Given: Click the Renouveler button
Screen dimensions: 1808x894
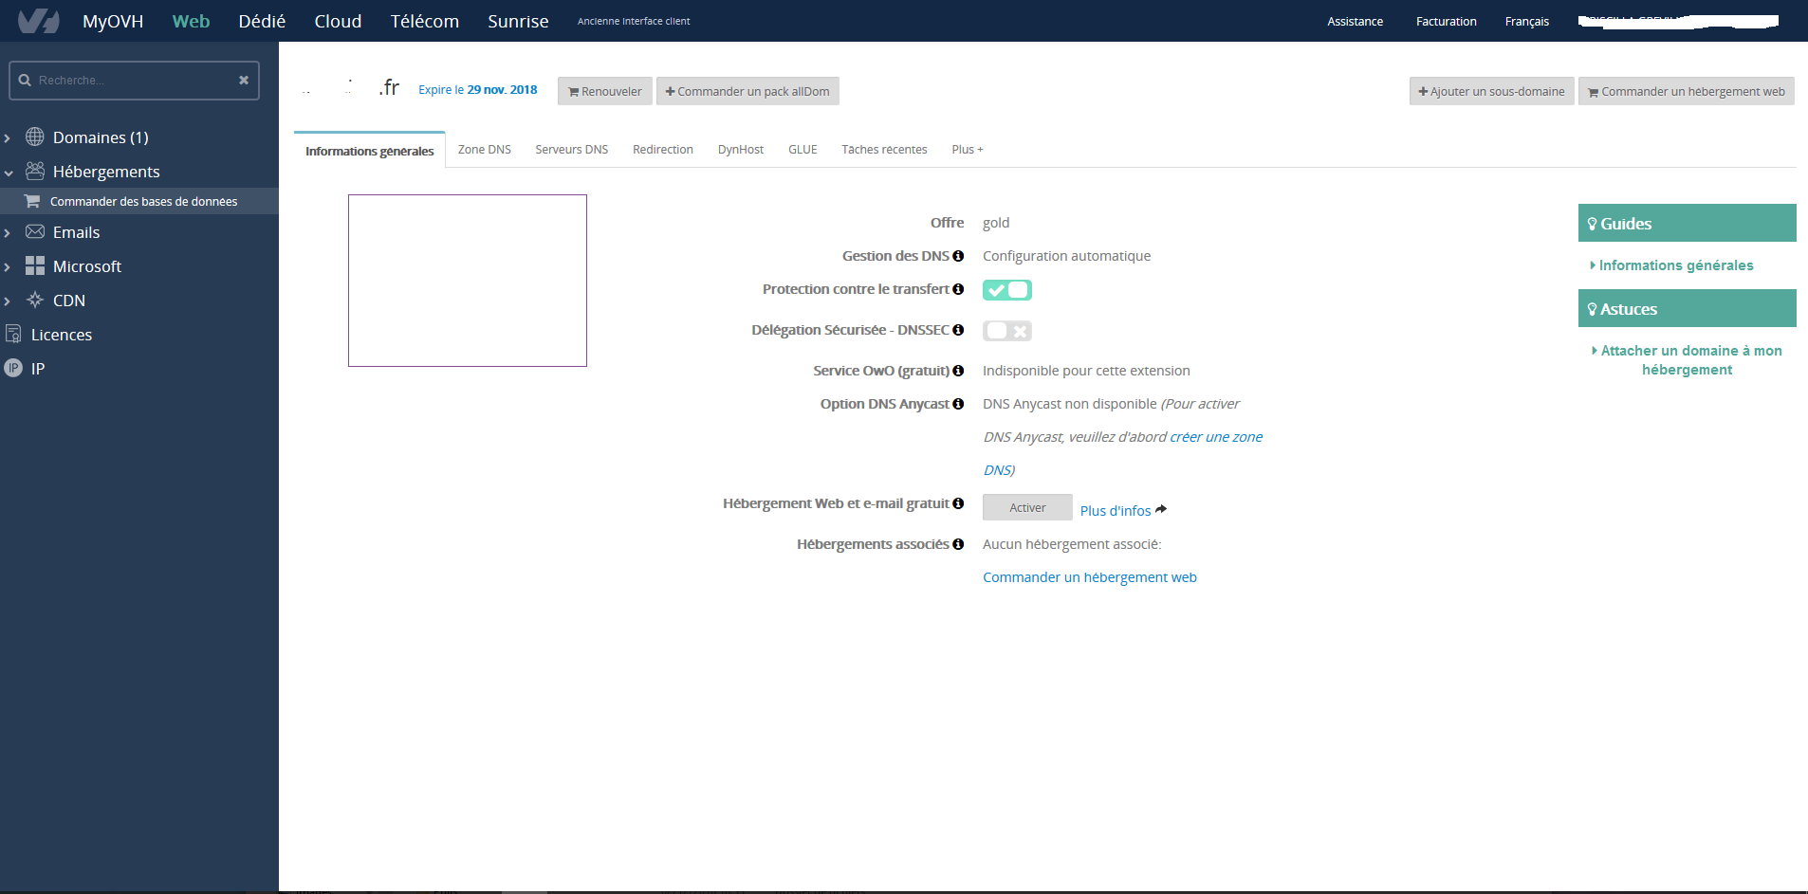Looking at the screenshot, I should (605, 91).
